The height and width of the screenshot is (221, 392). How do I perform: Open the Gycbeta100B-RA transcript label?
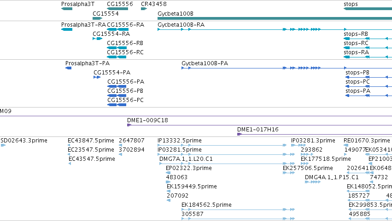click(181, 25)
